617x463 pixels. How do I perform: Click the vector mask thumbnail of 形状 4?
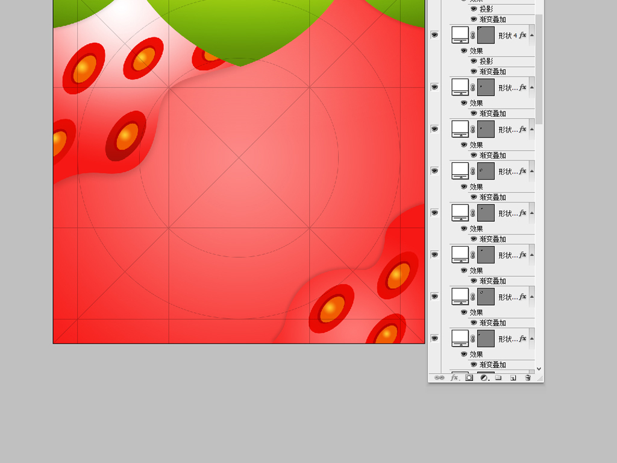click(486, 34)
